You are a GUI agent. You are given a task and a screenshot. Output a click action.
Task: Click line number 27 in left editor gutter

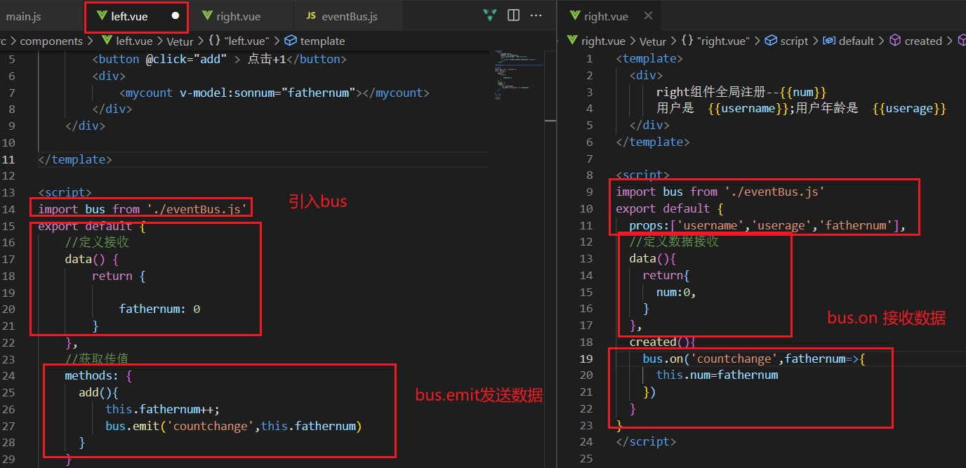[x=8, y=426]
